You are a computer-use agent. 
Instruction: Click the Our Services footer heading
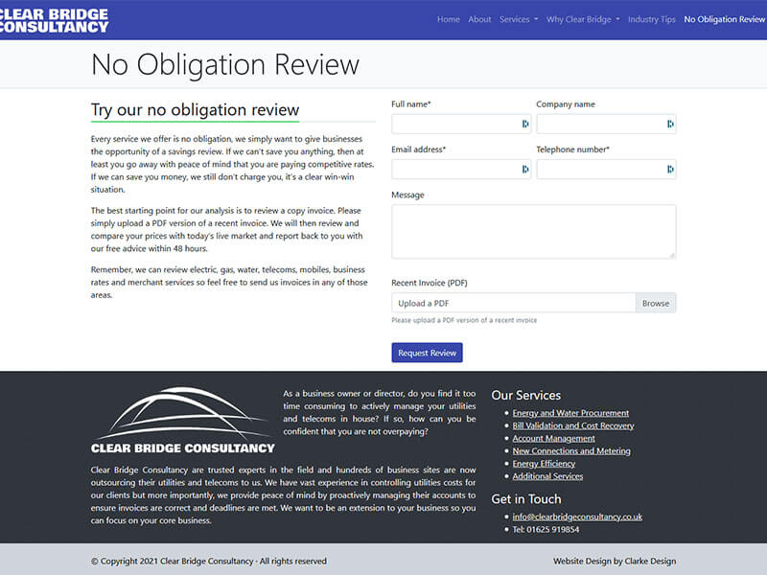click(x=525, y=395)
